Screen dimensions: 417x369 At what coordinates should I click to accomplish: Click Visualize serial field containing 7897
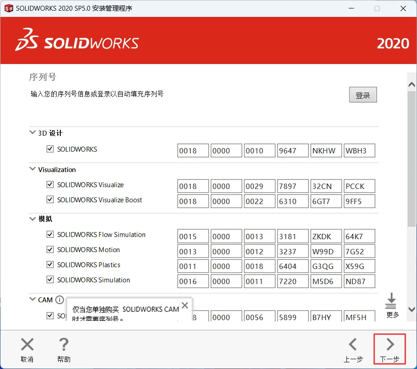[x=293, y=186]
